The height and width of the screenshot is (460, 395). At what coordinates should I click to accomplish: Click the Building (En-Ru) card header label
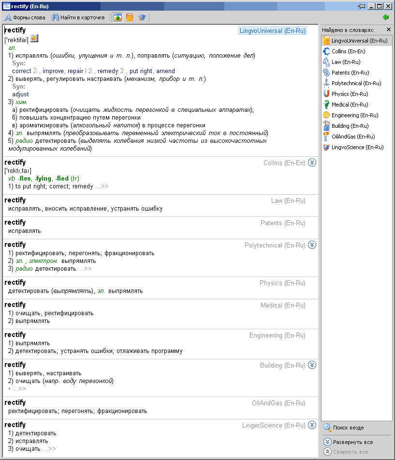point(283,365)
